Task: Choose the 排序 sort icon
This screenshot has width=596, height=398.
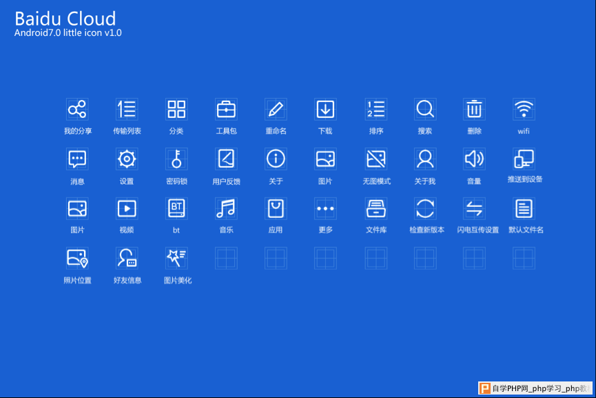Action: (376, 109)
